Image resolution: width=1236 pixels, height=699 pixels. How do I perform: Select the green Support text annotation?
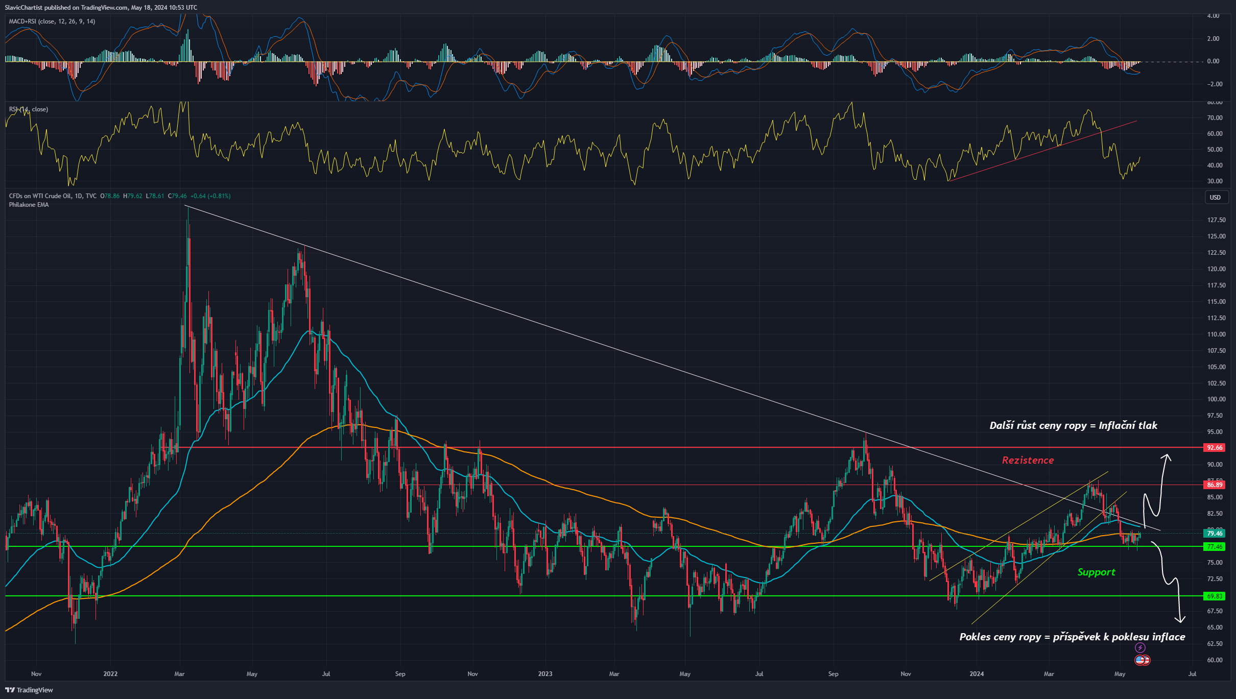[1096, 572]
